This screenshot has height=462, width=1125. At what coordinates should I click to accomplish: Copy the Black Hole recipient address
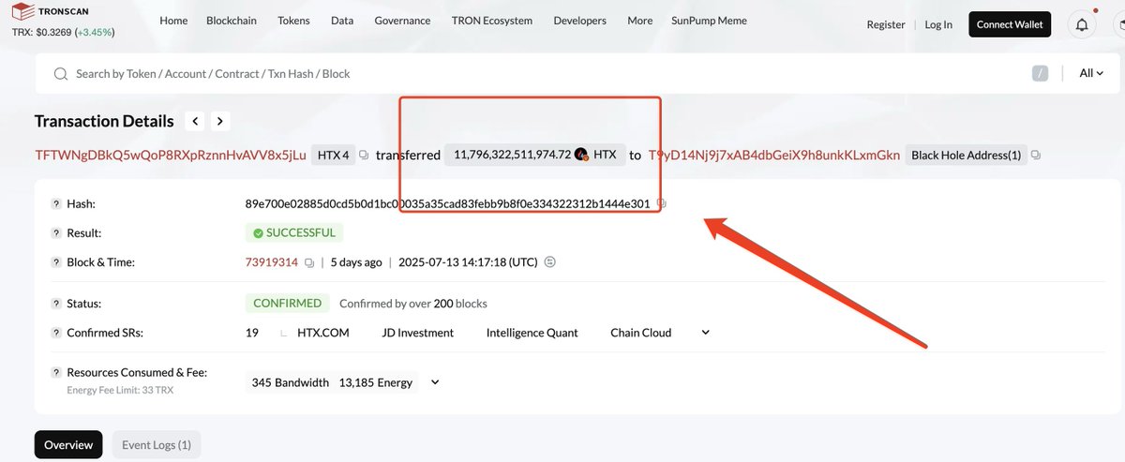click(x=1036, y=155)
